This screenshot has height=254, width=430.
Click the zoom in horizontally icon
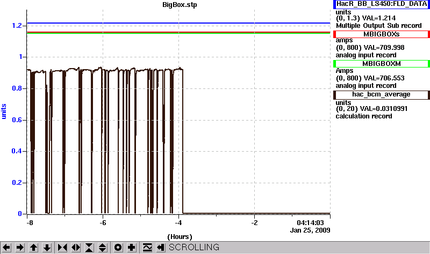coord(62,248)
